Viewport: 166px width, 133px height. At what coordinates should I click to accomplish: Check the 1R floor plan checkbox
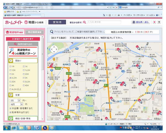tap(11, 66)
